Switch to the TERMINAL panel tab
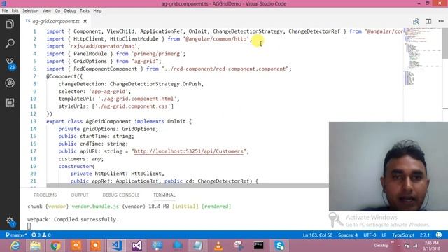Viewport: 448px width, 252px height. (x=164, y=195)
